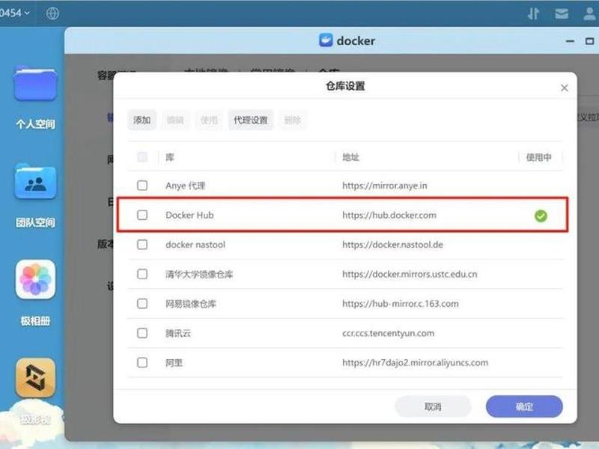Click the green in-use checkmark for Docker Hub
Image resolution: width=599 pixels, height=449 pixels.
[x=541, y=216]
